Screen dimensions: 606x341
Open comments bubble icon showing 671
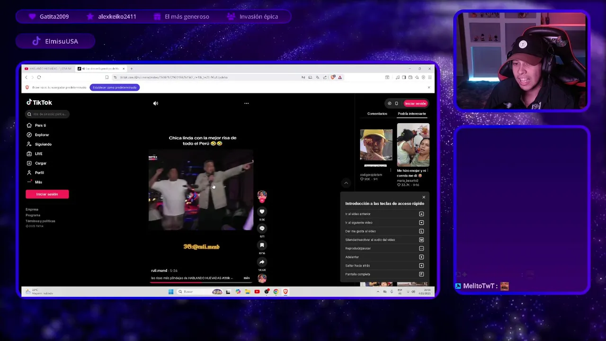262,228
